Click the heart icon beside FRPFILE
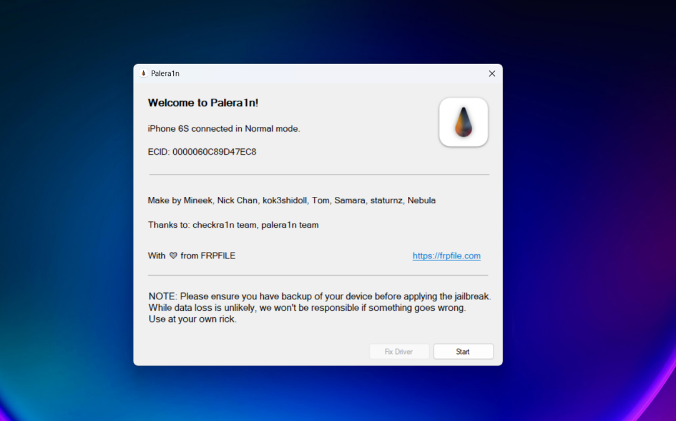This screenshot has width=676, height=421. point(173,256)
